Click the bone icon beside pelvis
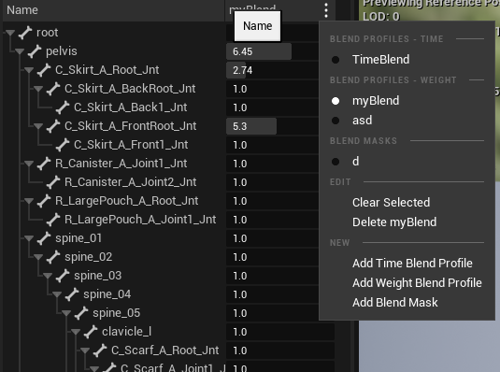Viewport: 500px width, 372px height. (x=35, y=51)
